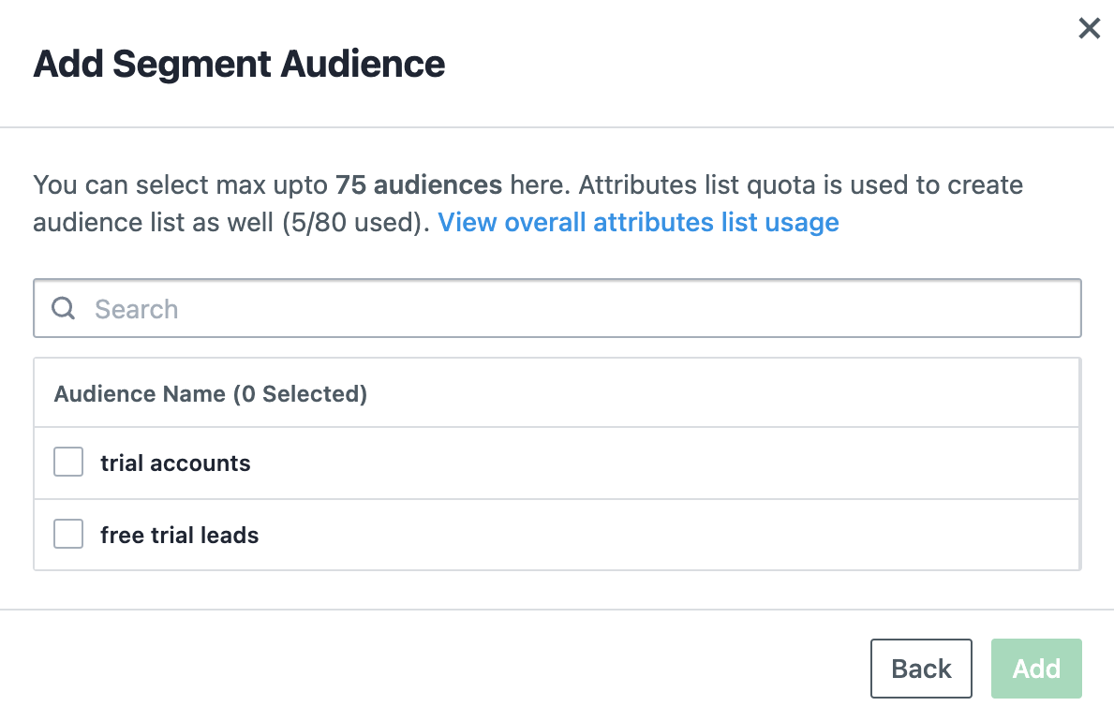
Task: Click the audience list scrollbar
Action: coord(1078,463)
